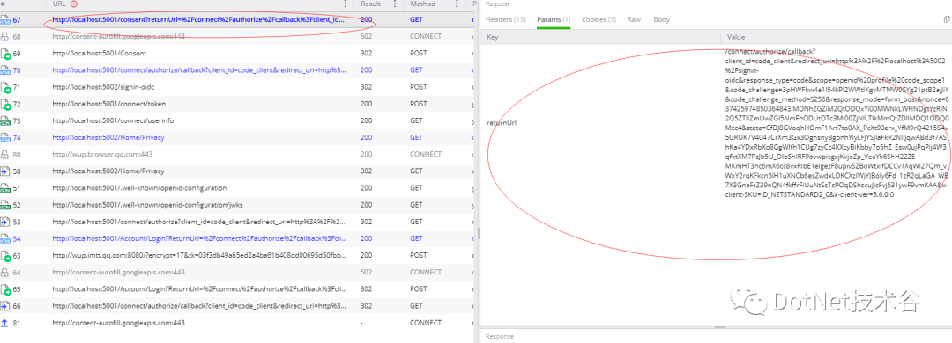Click the splitter handle above Response panel

coord(721,327)
